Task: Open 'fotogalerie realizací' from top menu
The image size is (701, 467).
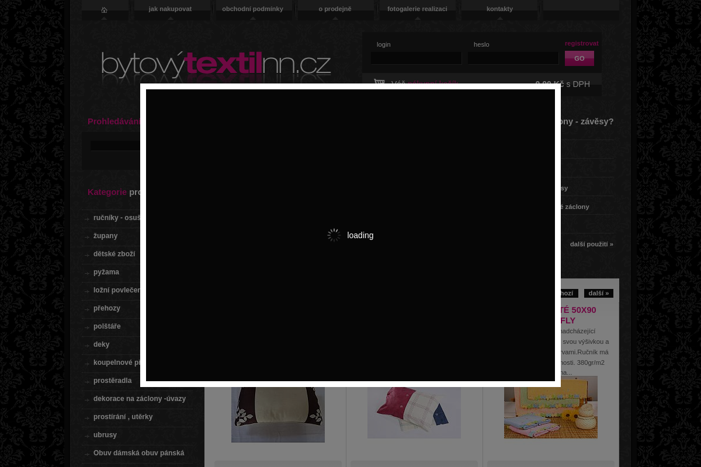Action: [417, 9]
